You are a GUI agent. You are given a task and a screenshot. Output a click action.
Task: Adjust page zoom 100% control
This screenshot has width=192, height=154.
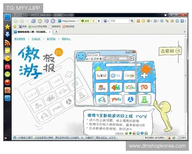coord(182,138)
